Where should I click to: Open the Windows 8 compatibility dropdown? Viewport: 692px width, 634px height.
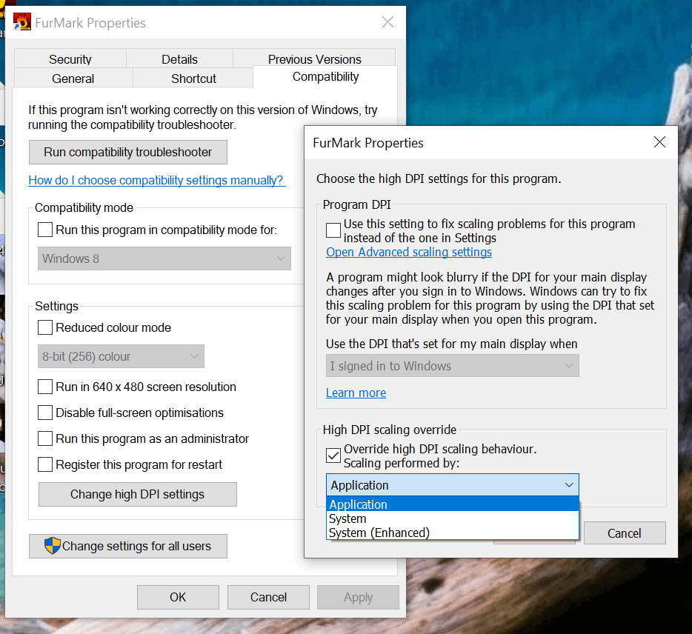[x=164, y=258]
